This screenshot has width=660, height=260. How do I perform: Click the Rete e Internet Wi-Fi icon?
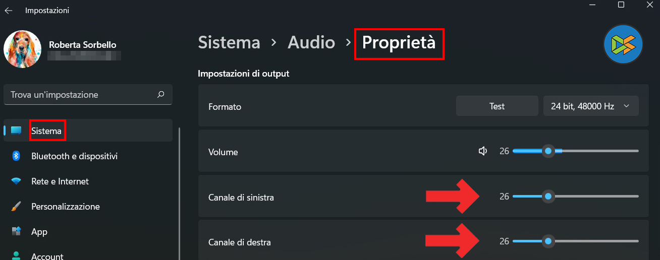(x=16, y=181)
